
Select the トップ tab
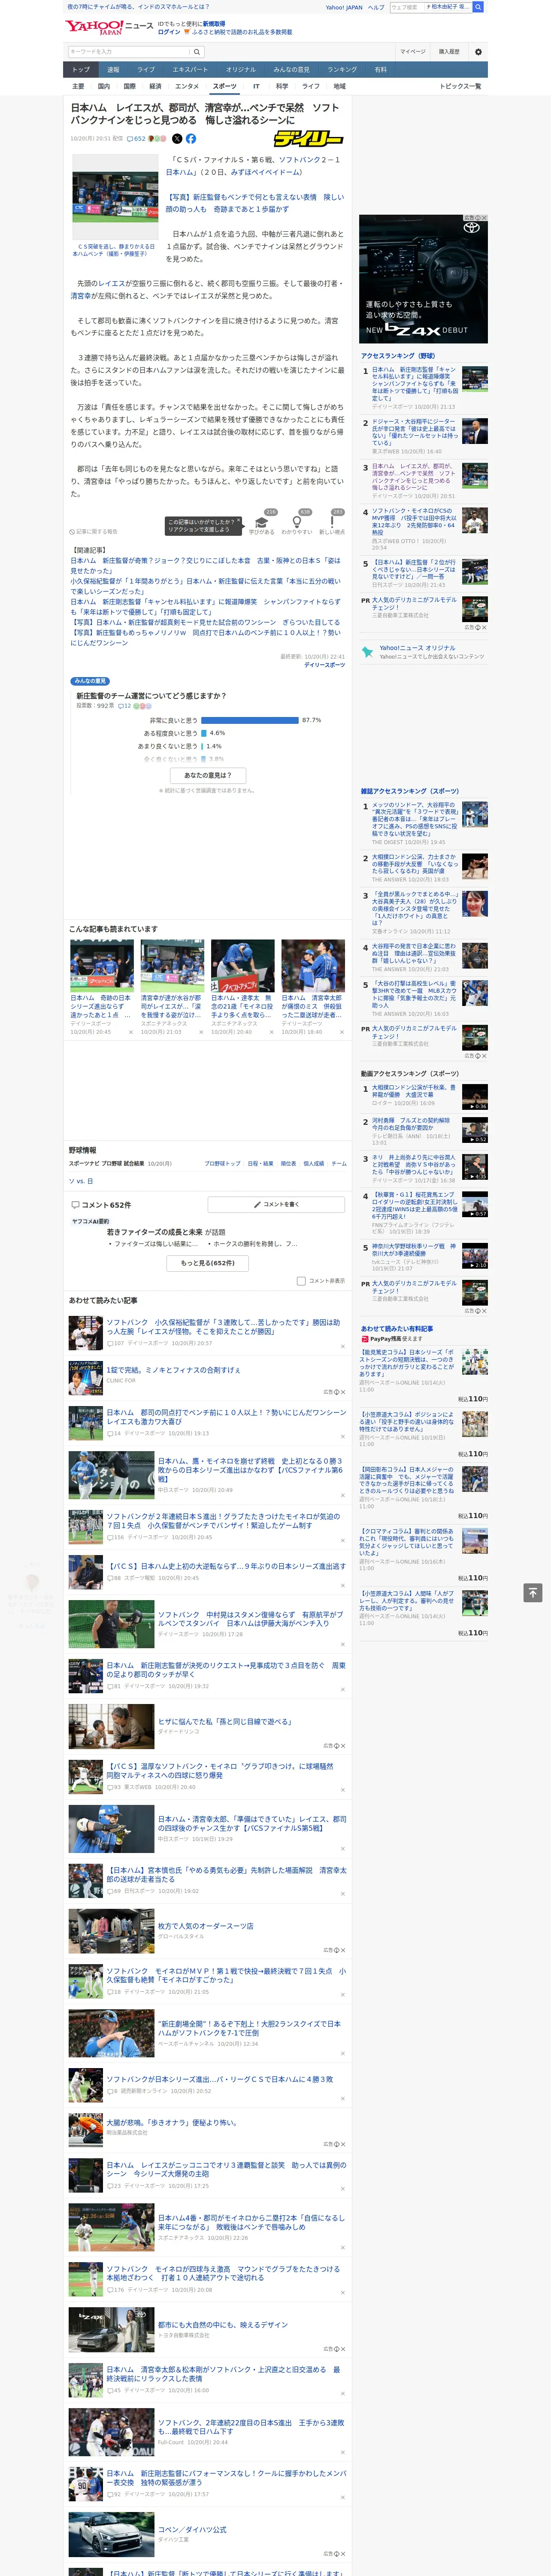tap(81, 70)
